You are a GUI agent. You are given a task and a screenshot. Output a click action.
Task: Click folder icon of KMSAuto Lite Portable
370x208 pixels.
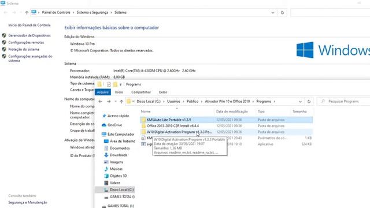(x=143, y=120)
